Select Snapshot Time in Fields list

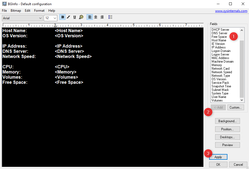coord(221,86)
